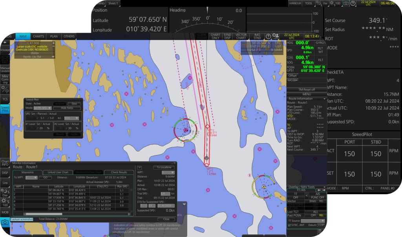Viewport: 402px width, 237px height.
Task: Click horizontal scrollbar under waypoints table
Action: click(77, 214)
